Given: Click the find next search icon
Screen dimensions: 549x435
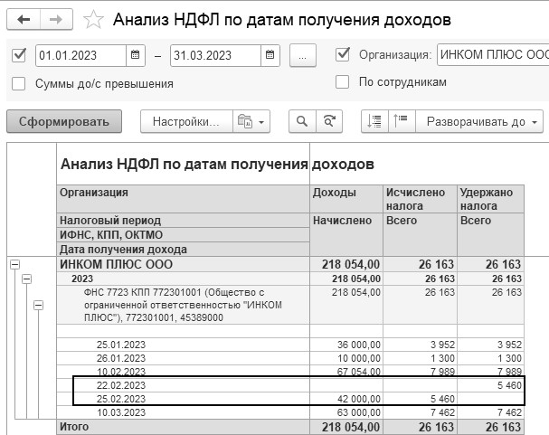Looking at the screenshot, I should click(x=329, y=121).
